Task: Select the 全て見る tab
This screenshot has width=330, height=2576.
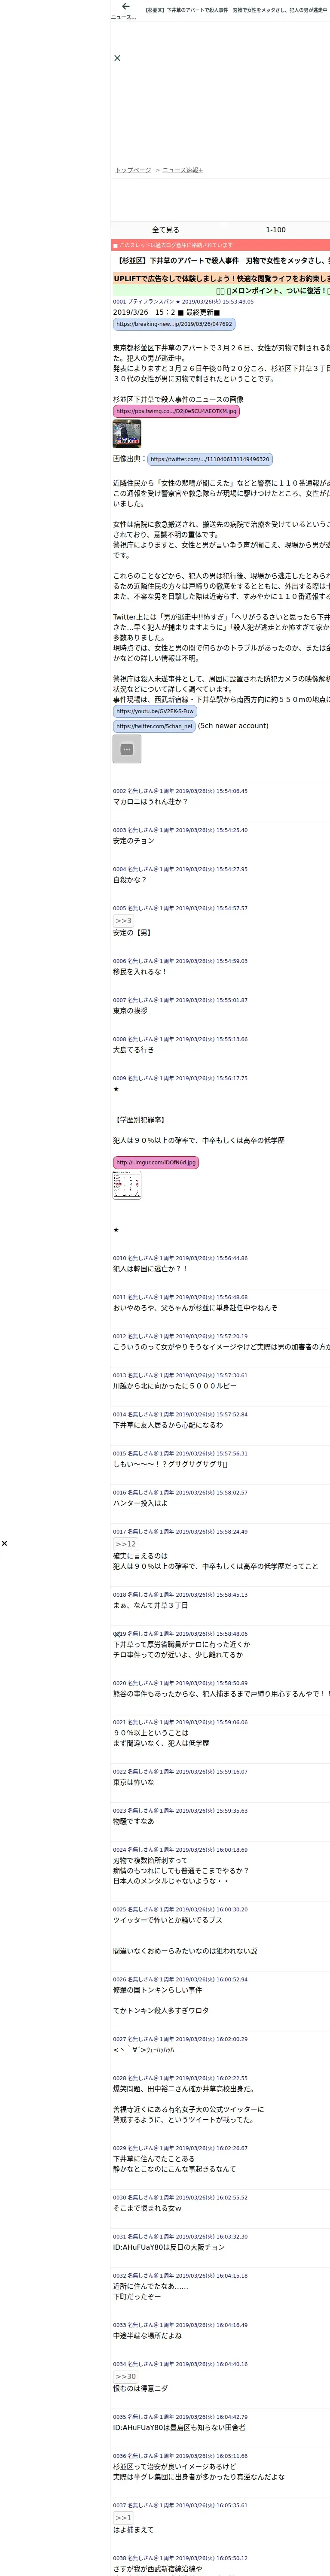Action: (x=166, y=230)
